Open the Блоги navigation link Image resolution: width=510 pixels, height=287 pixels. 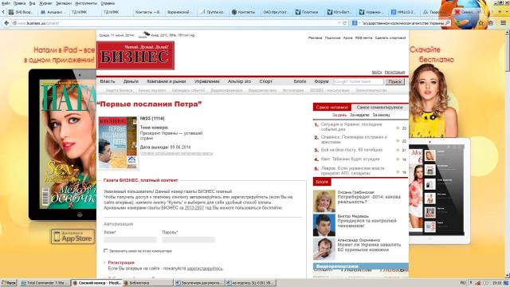click(x=300, y=81)
